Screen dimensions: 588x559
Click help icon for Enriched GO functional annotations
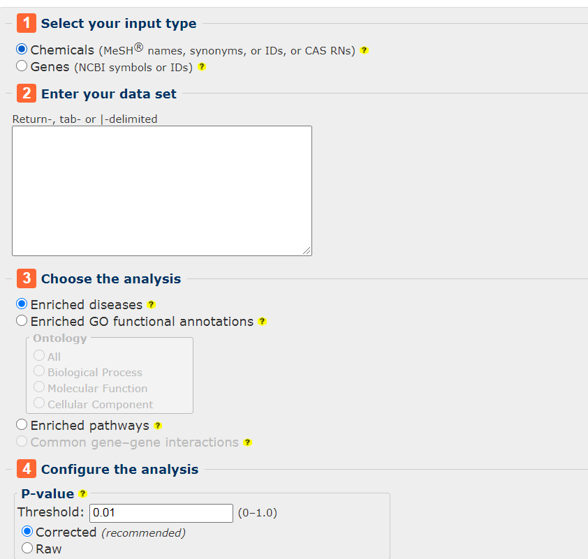coord(262,322)
